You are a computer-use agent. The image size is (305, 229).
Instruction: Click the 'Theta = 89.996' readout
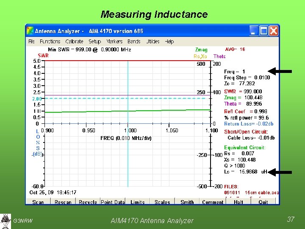coord(243,103)
